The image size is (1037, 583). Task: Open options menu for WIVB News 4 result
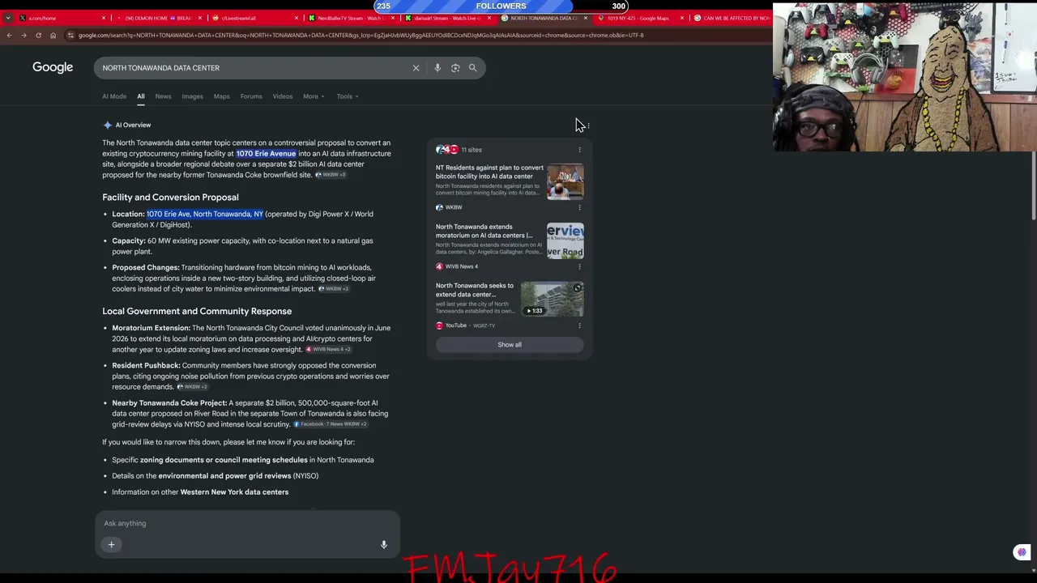point(579,266)
